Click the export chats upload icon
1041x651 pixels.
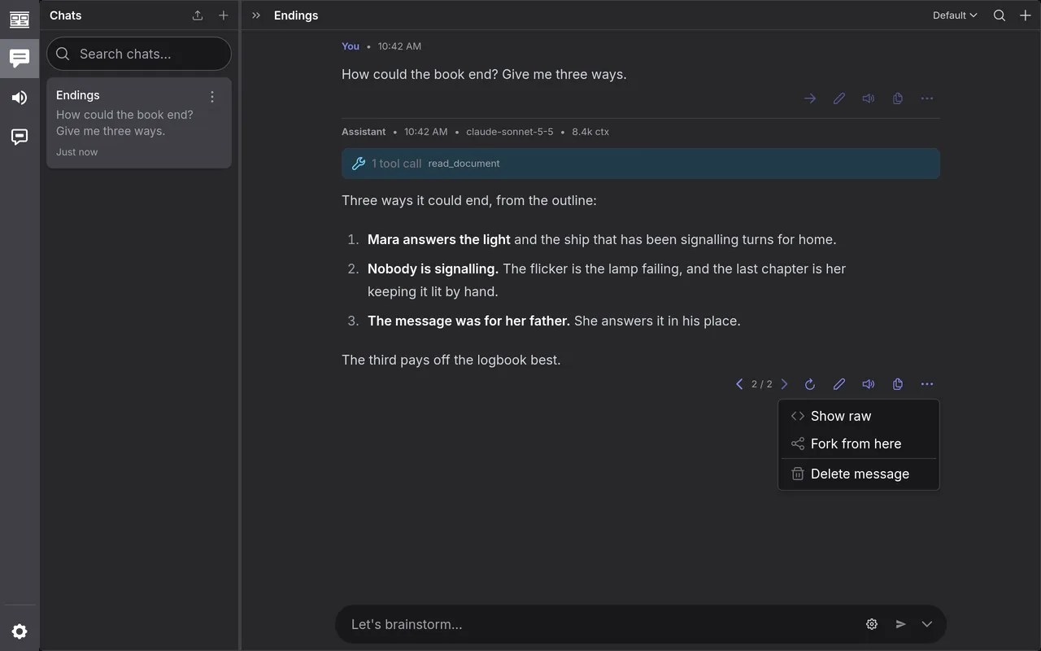(198, 15)
